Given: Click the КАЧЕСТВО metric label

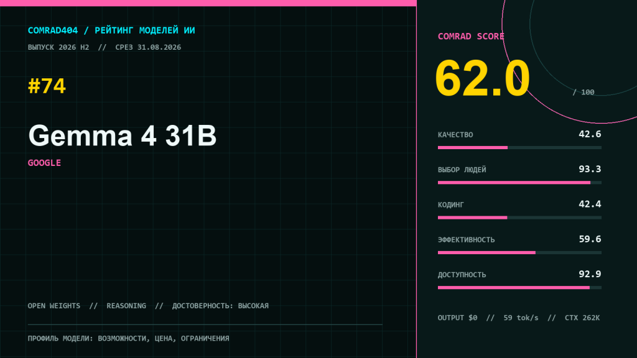Looking at the screenshot, I should pyautogui.click(x=455, y=135).
